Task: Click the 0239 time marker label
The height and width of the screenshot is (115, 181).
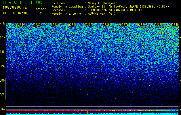Action: point(158,25)
